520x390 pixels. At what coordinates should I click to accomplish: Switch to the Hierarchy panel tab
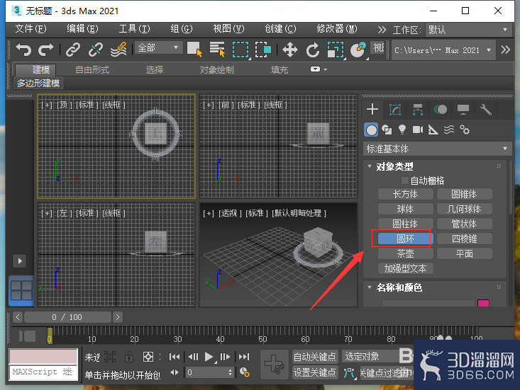click(418, 110)
